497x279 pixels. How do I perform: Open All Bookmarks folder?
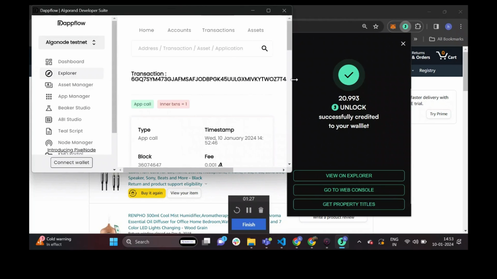tap(446, 39)
